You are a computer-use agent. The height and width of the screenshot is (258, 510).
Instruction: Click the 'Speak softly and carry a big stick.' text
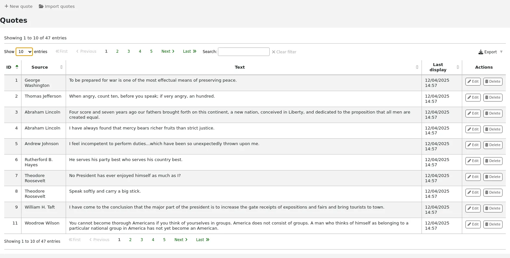coord(105,191)
